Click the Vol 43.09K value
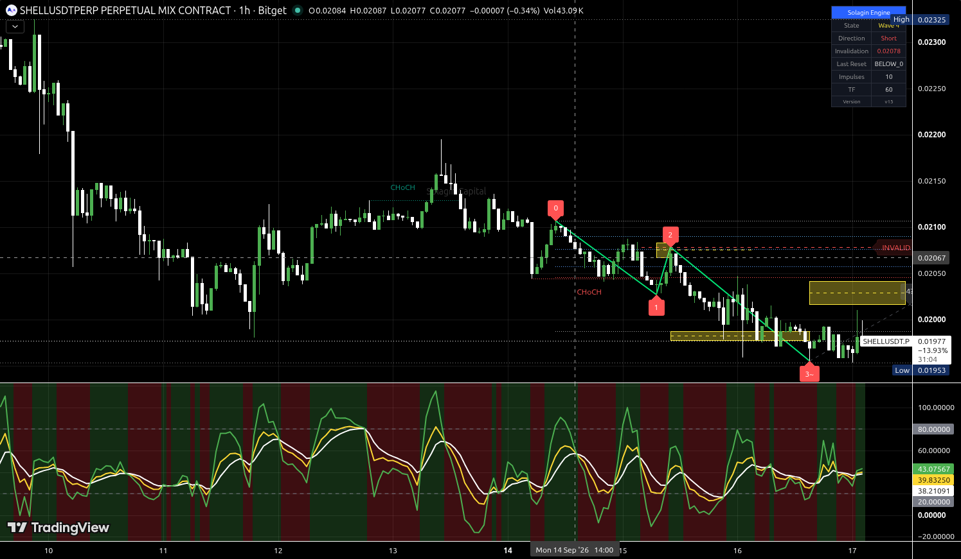 coord(563,10)
